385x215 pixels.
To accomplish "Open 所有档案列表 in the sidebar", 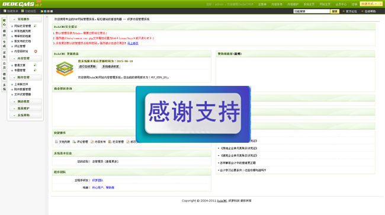I will (23, 31).
